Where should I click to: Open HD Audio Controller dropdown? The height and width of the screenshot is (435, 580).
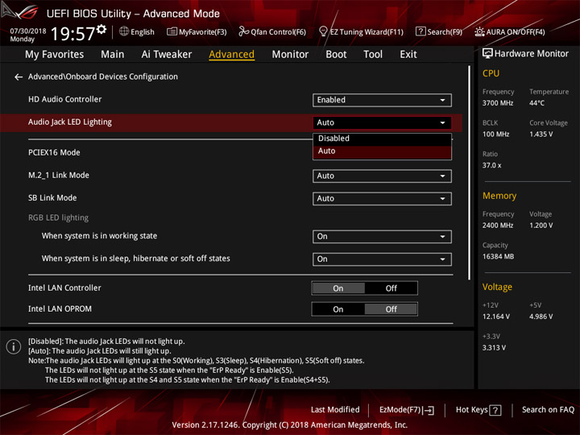tap(382, 100)
